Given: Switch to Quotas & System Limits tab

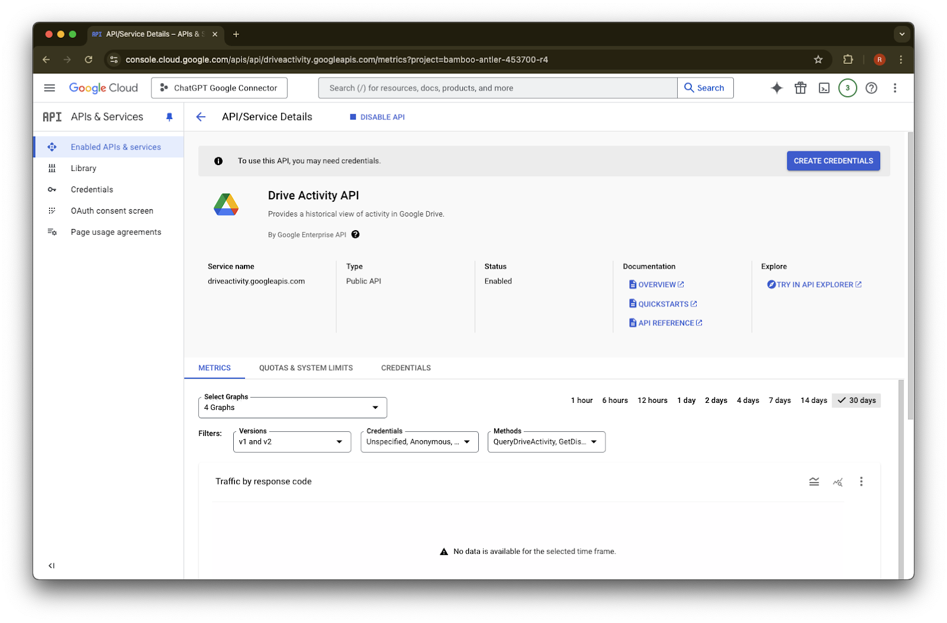Looking at the screenshot, I should click(306, 368).
